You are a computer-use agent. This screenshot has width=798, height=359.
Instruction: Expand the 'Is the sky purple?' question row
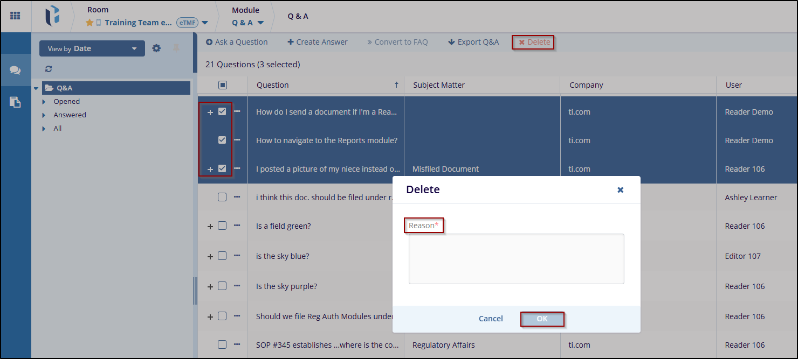210,287
